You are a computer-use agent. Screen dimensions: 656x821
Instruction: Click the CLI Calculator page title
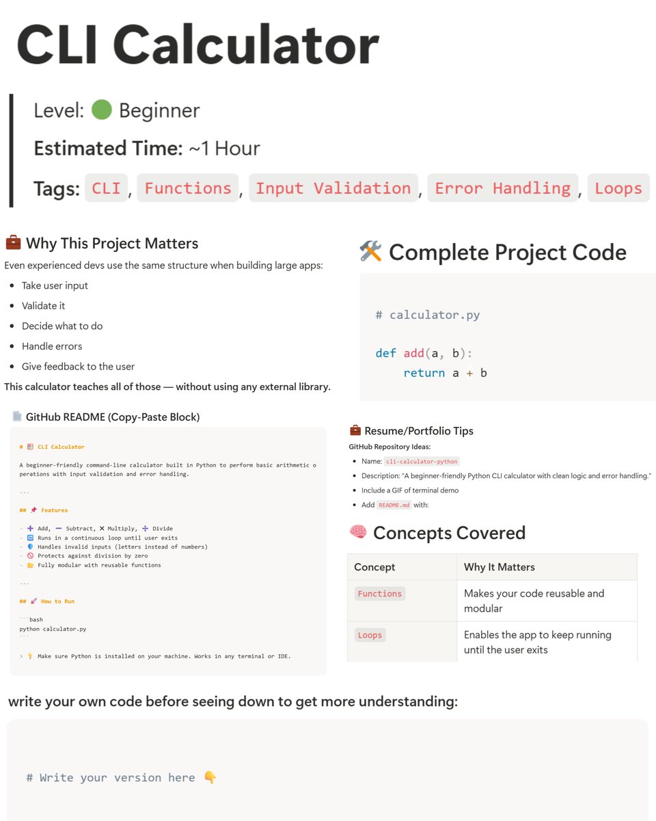(198, 43)
